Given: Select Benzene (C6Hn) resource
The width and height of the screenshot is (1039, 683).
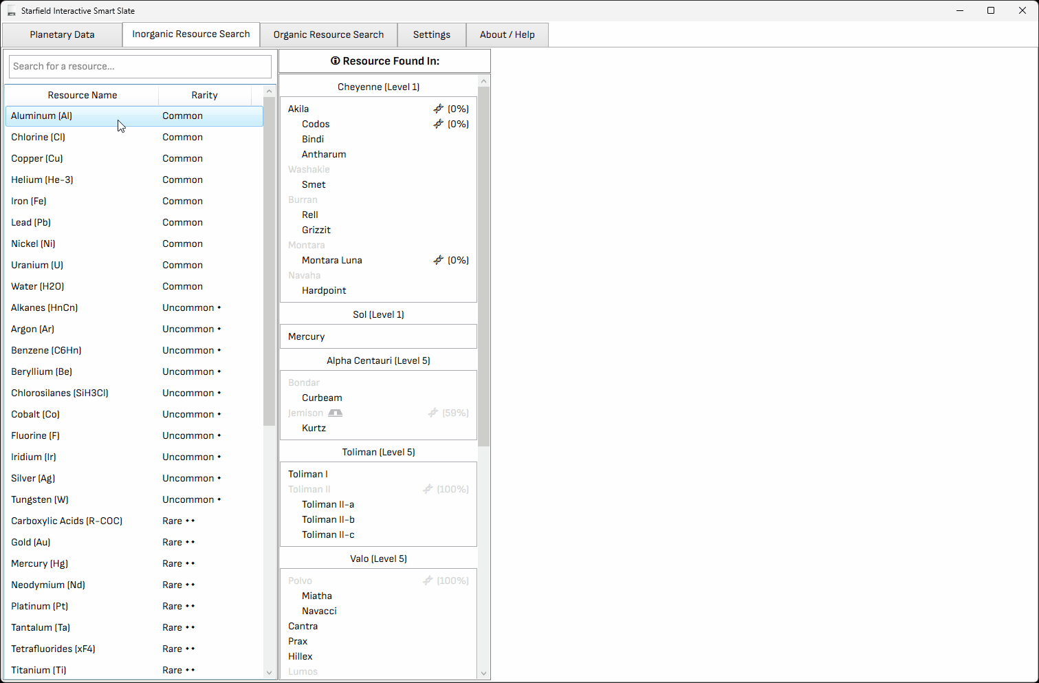Looking at the screenshot, I should 134,350.
